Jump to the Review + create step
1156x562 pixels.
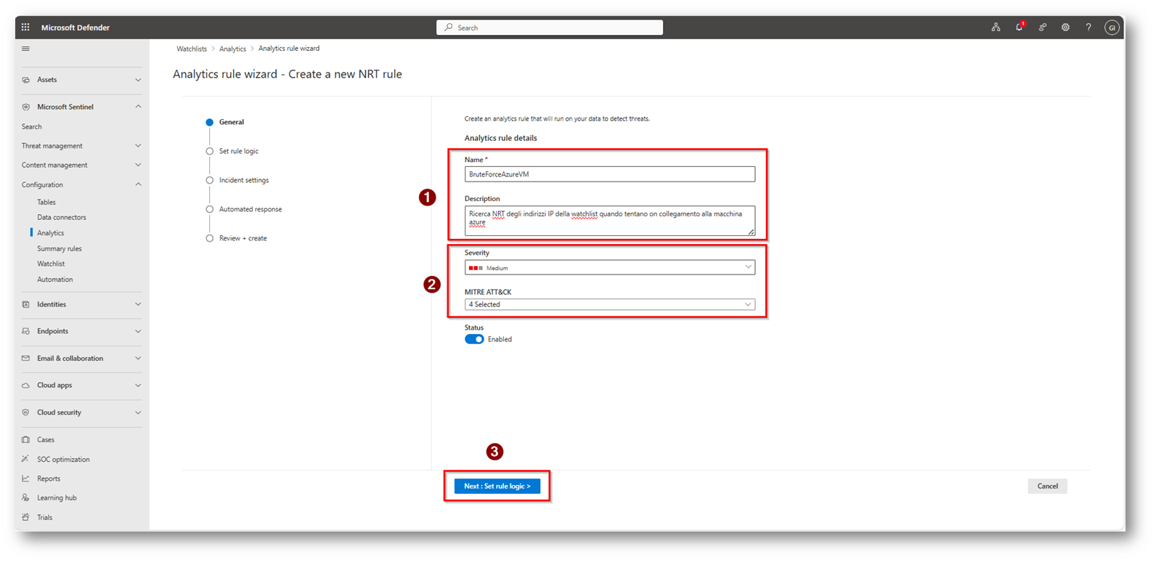(x=243, y=238)
